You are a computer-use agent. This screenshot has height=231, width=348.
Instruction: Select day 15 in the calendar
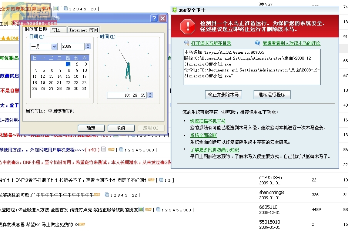[68, 76]
